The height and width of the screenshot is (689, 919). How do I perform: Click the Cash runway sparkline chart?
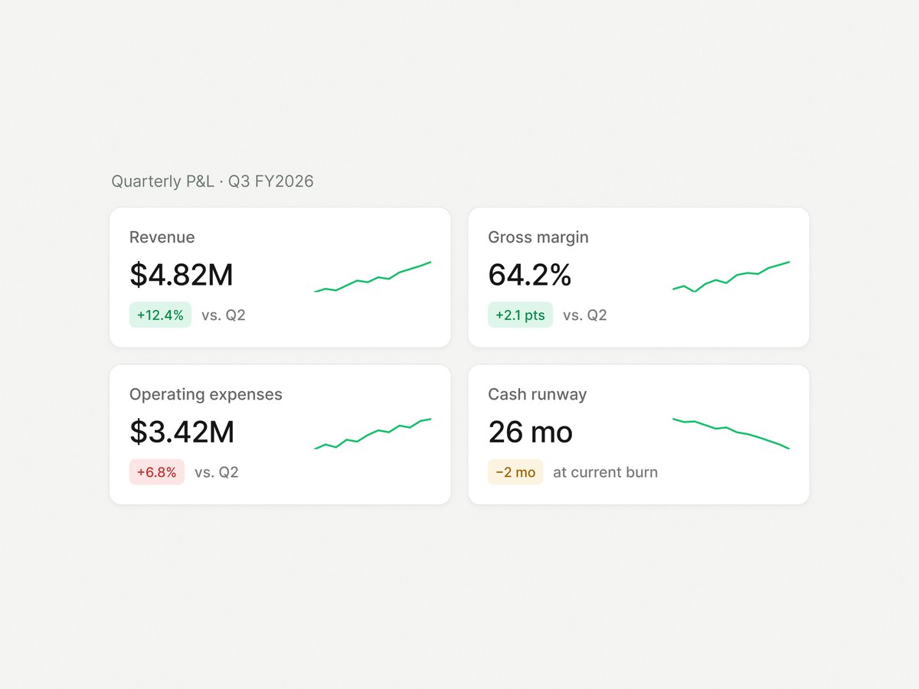731,433
